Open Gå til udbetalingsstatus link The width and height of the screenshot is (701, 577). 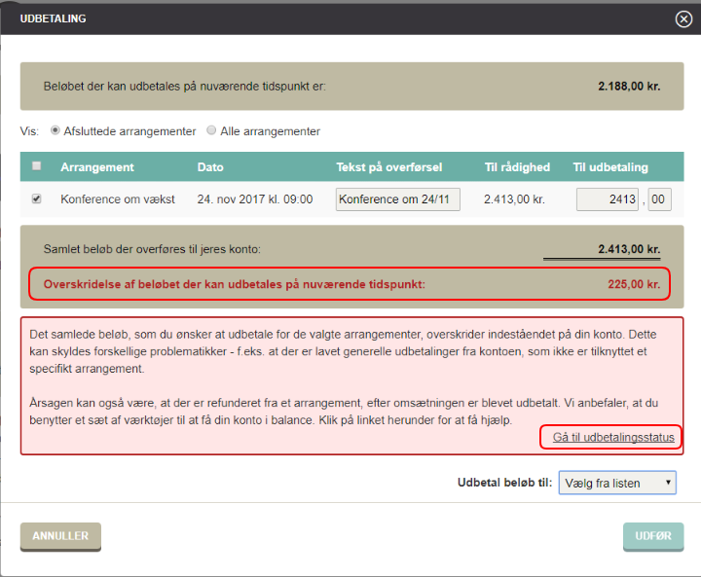pyautogui.click(x=613, y=437)
